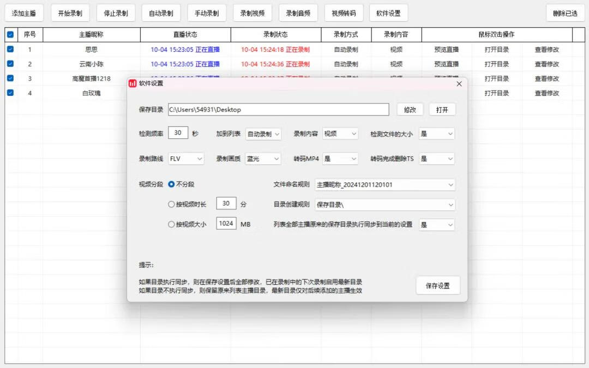The image size is (589, 368).
Task: Open the 转码完成删除TS dropdown
Action: pos(436,158)
